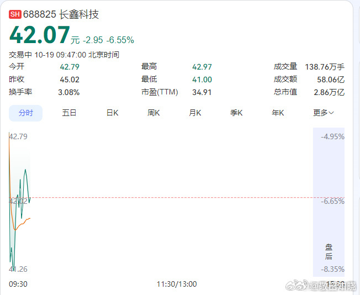The width and height of the screenshot is (360, 295).
Task: Switch to the 年K chart tab
Action: point(278,113)
